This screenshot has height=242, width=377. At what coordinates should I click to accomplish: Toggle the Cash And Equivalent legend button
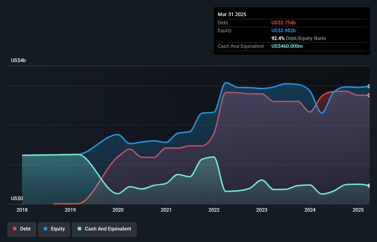[104, 229]
